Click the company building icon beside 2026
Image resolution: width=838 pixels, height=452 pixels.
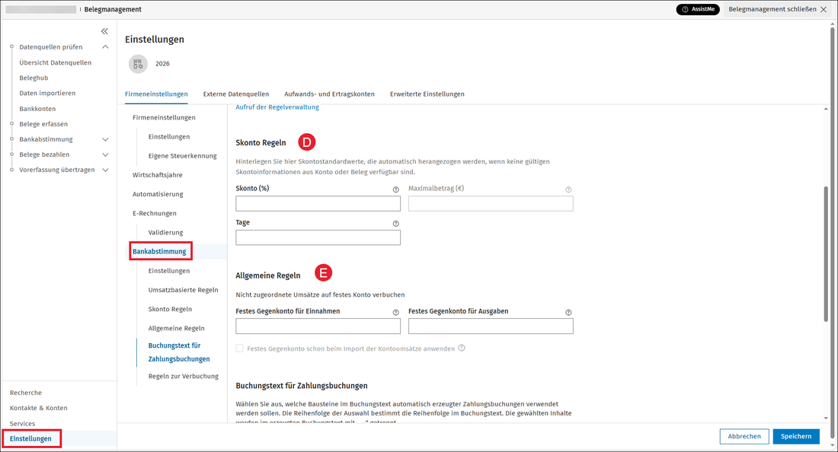(138, 64)
